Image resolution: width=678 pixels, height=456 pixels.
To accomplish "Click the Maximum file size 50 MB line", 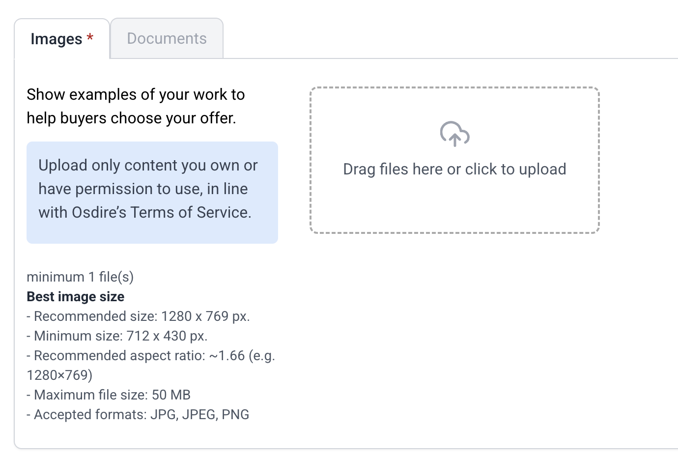I will (x=109, y=395).
